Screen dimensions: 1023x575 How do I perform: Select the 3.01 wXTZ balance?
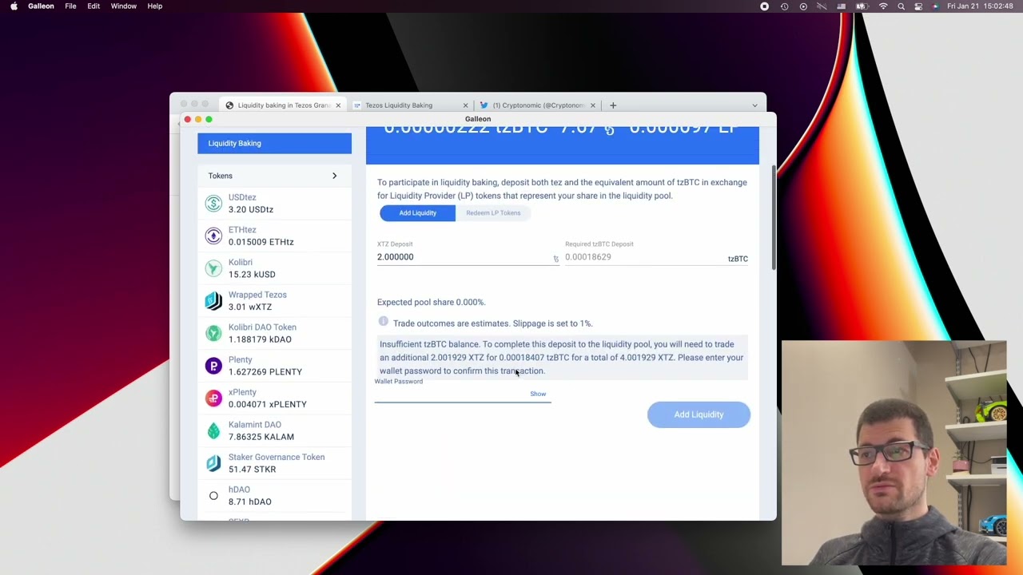pyautogui.click(x=250, y=307)
